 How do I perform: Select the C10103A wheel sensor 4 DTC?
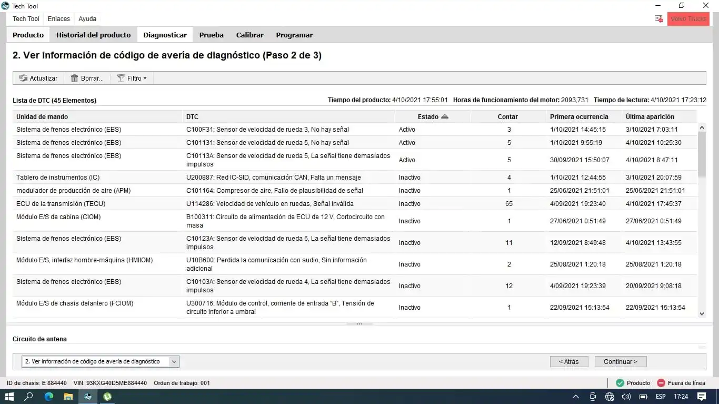pos(355,285)
